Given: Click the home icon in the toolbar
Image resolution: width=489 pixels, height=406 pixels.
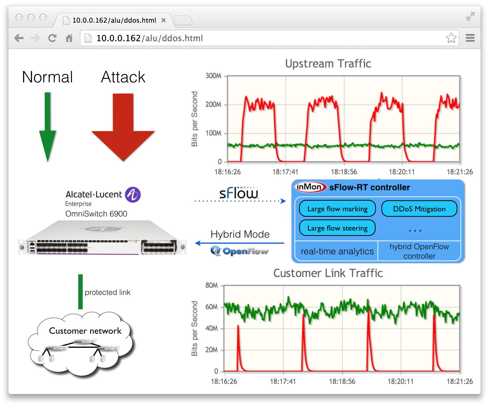Looking at the screenshot, I should (x=70, y=38).
